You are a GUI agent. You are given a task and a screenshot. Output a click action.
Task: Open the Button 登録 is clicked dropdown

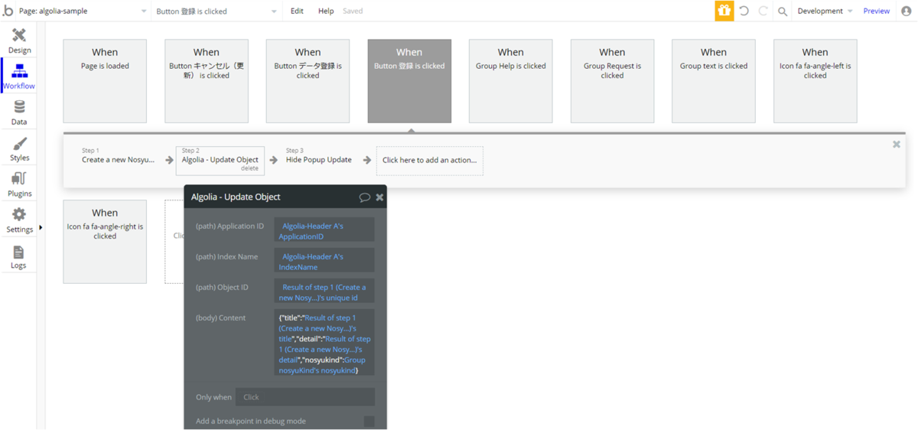tap(216, 11)
